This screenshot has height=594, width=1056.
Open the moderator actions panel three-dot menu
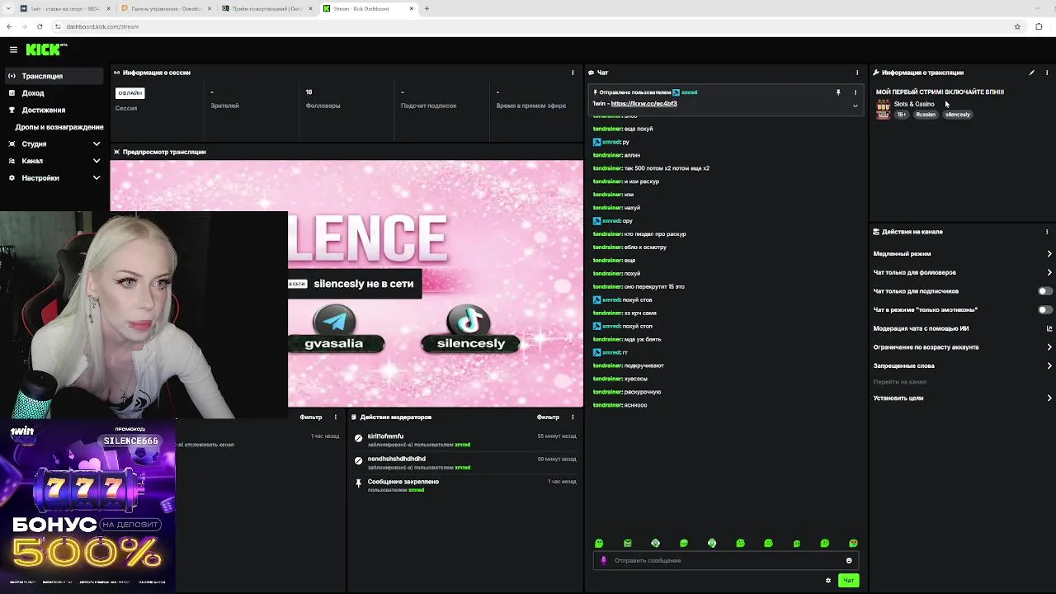573,417
